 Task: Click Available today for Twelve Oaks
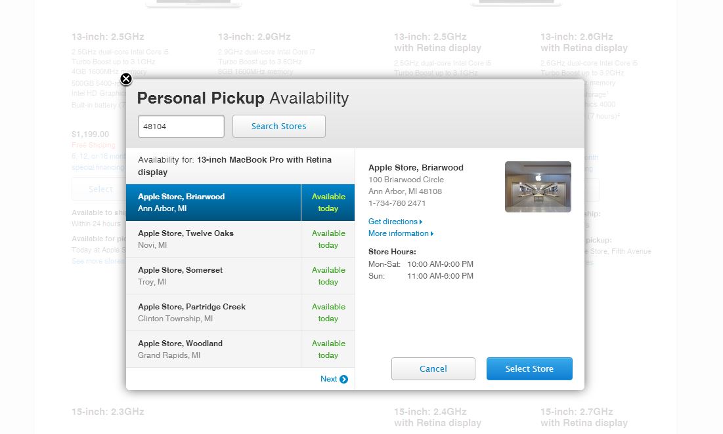pyautogui.click(x=328, y=239)
